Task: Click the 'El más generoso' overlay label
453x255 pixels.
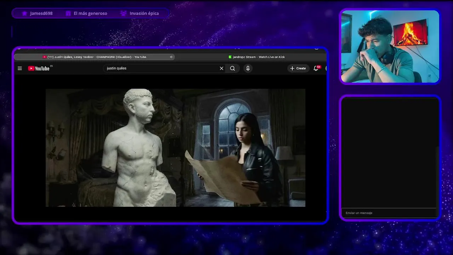Action: click(x=90, y=13)
